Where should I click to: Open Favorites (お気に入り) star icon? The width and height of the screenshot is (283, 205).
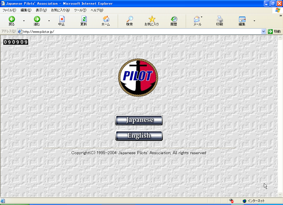152,19
